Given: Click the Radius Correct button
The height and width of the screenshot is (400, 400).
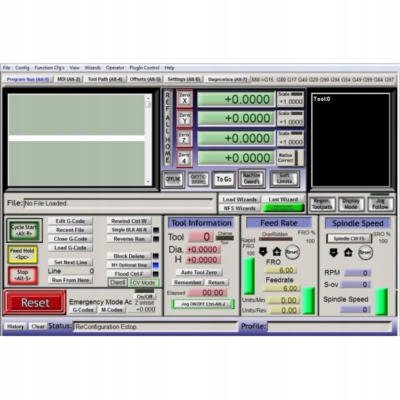Looking at the screenshot, I should pos(290,158).
